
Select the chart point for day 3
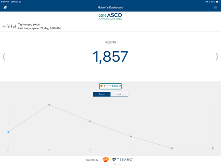tap(213, 148)
